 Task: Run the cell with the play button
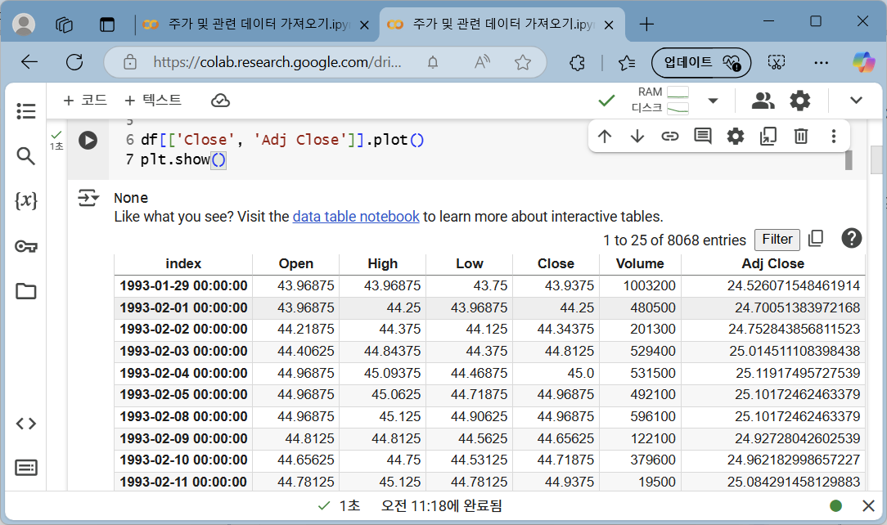click(88, 140)
